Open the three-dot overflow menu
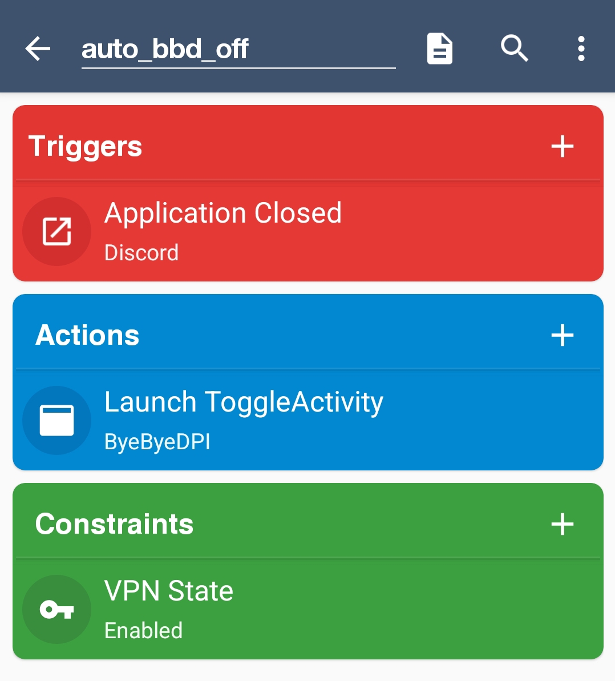The width and height of the screenshot is (615, 681). (581, 49)
